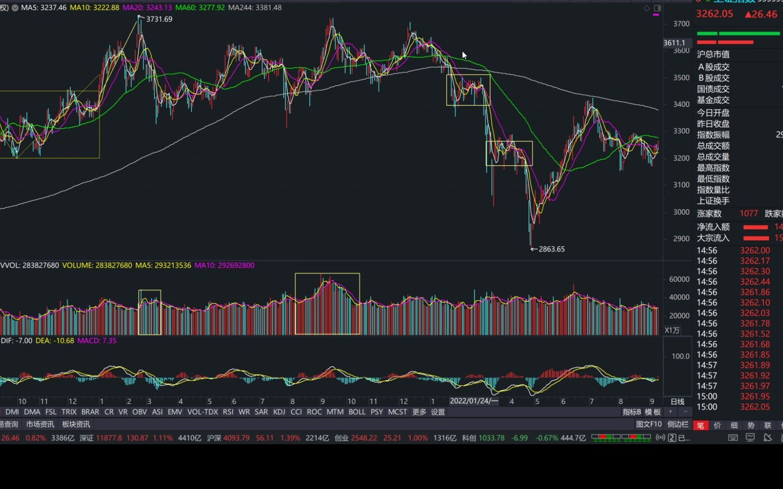Select the DMI indicator tab
This screenshot has height=489, width=783.
[12, 412]
